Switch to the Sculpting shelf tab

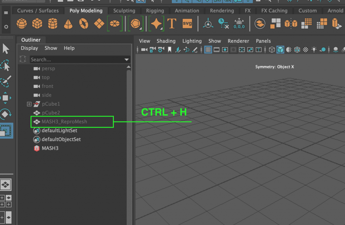pos(124,10)
